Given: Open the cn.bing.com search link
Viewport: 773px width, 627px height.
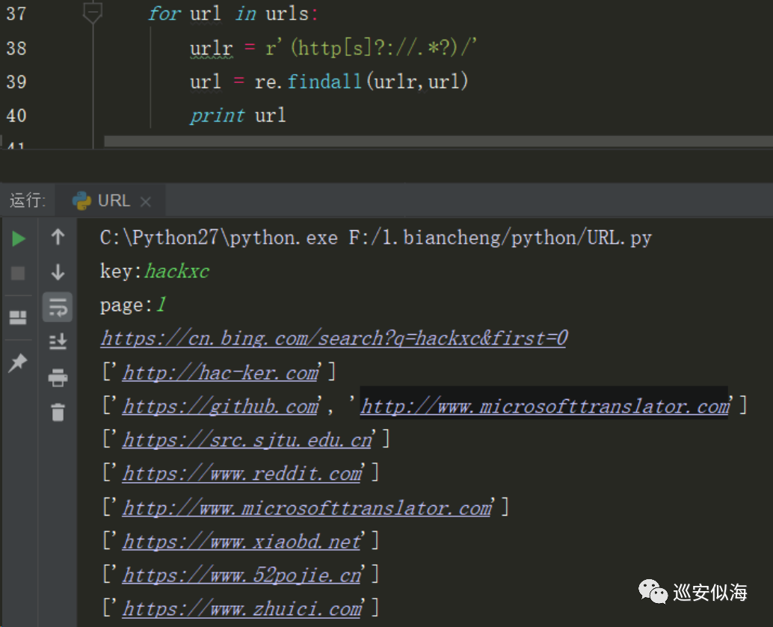Looking at the screenshot, I should (x=334, y=338).
